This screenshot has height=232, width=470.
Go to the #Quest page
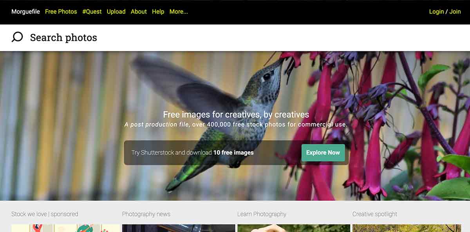[92, 12]
